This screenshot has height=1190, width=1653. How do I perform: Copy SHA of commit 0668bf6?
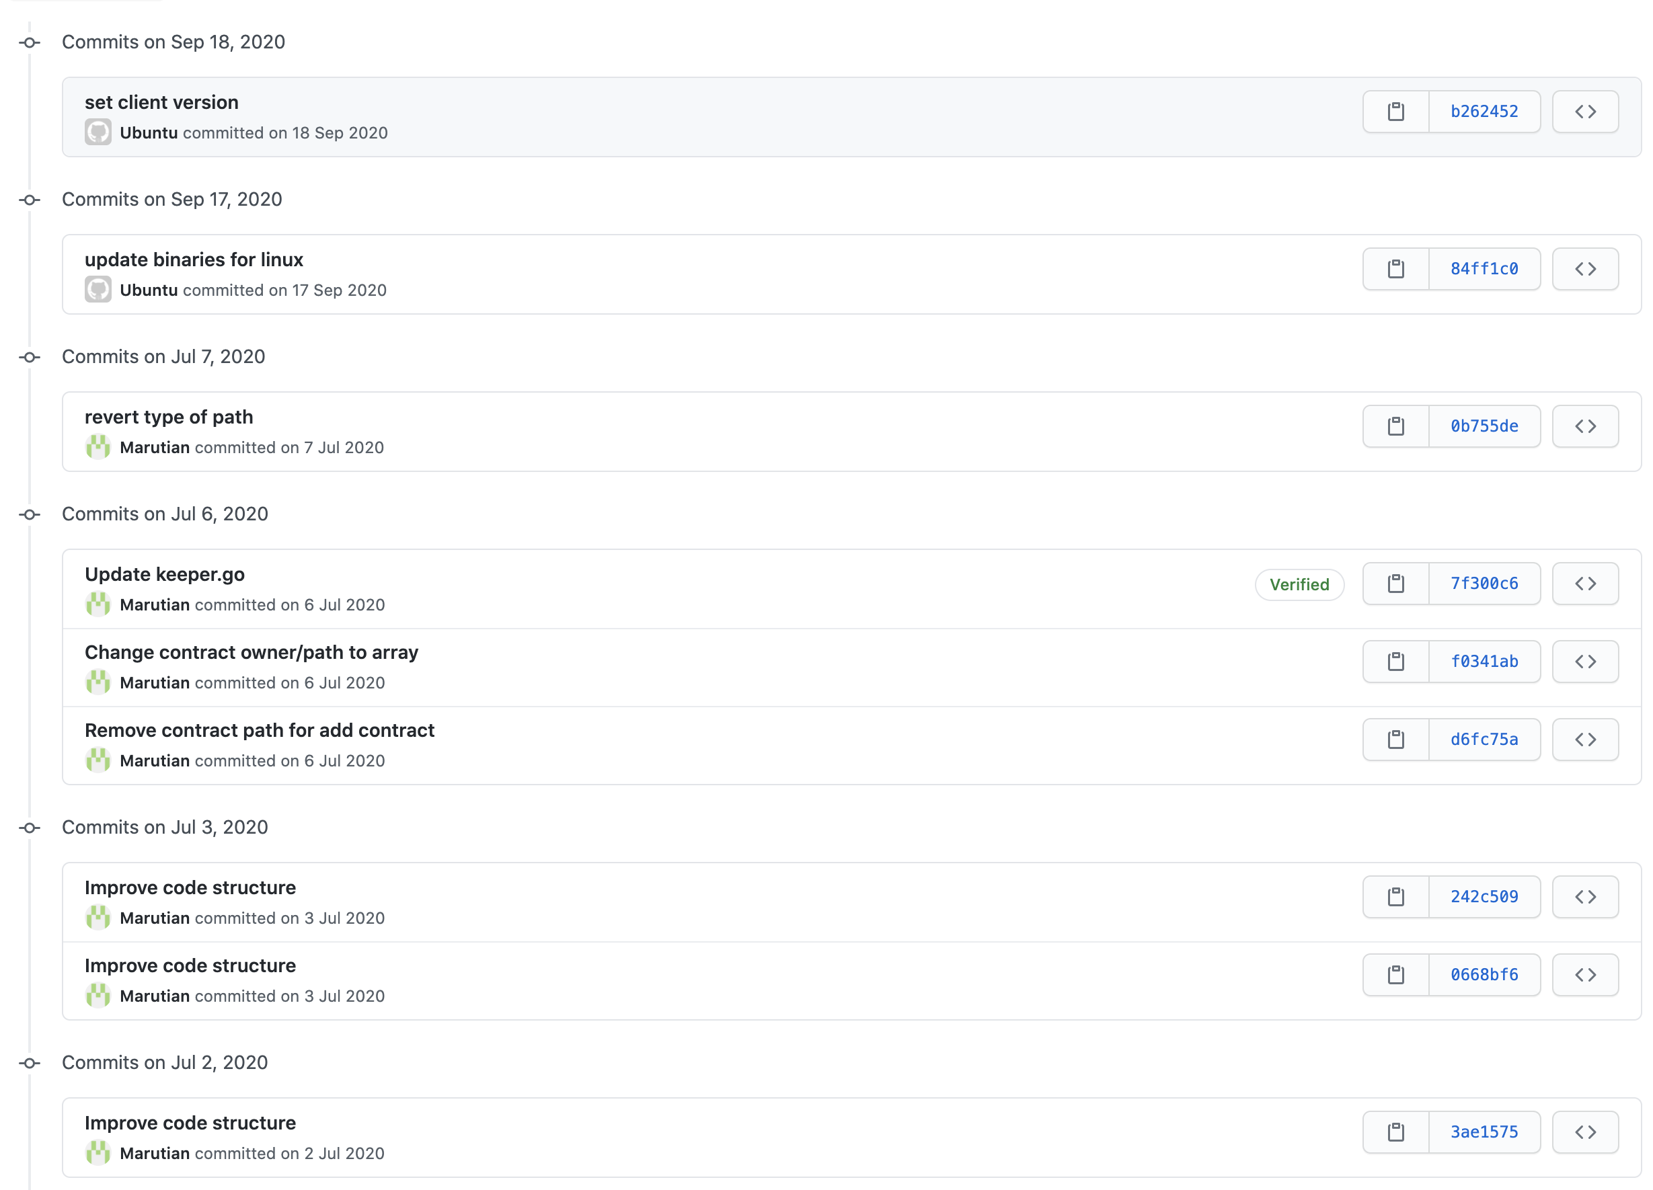[1395, 975]
